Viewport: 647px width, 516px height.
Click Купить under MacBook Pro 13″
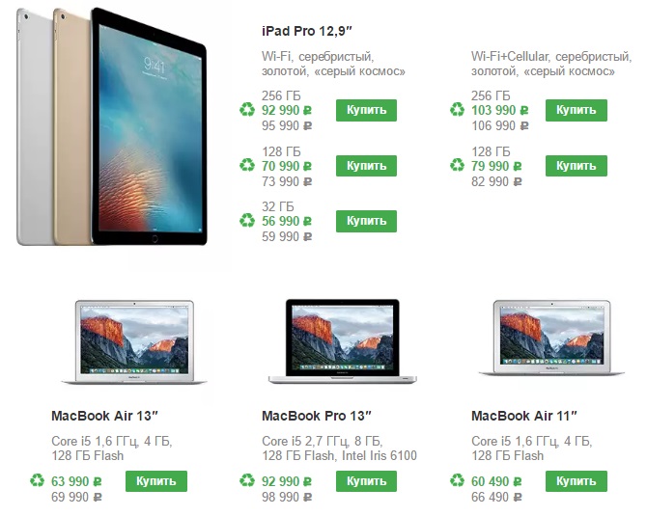coord(366,481)
